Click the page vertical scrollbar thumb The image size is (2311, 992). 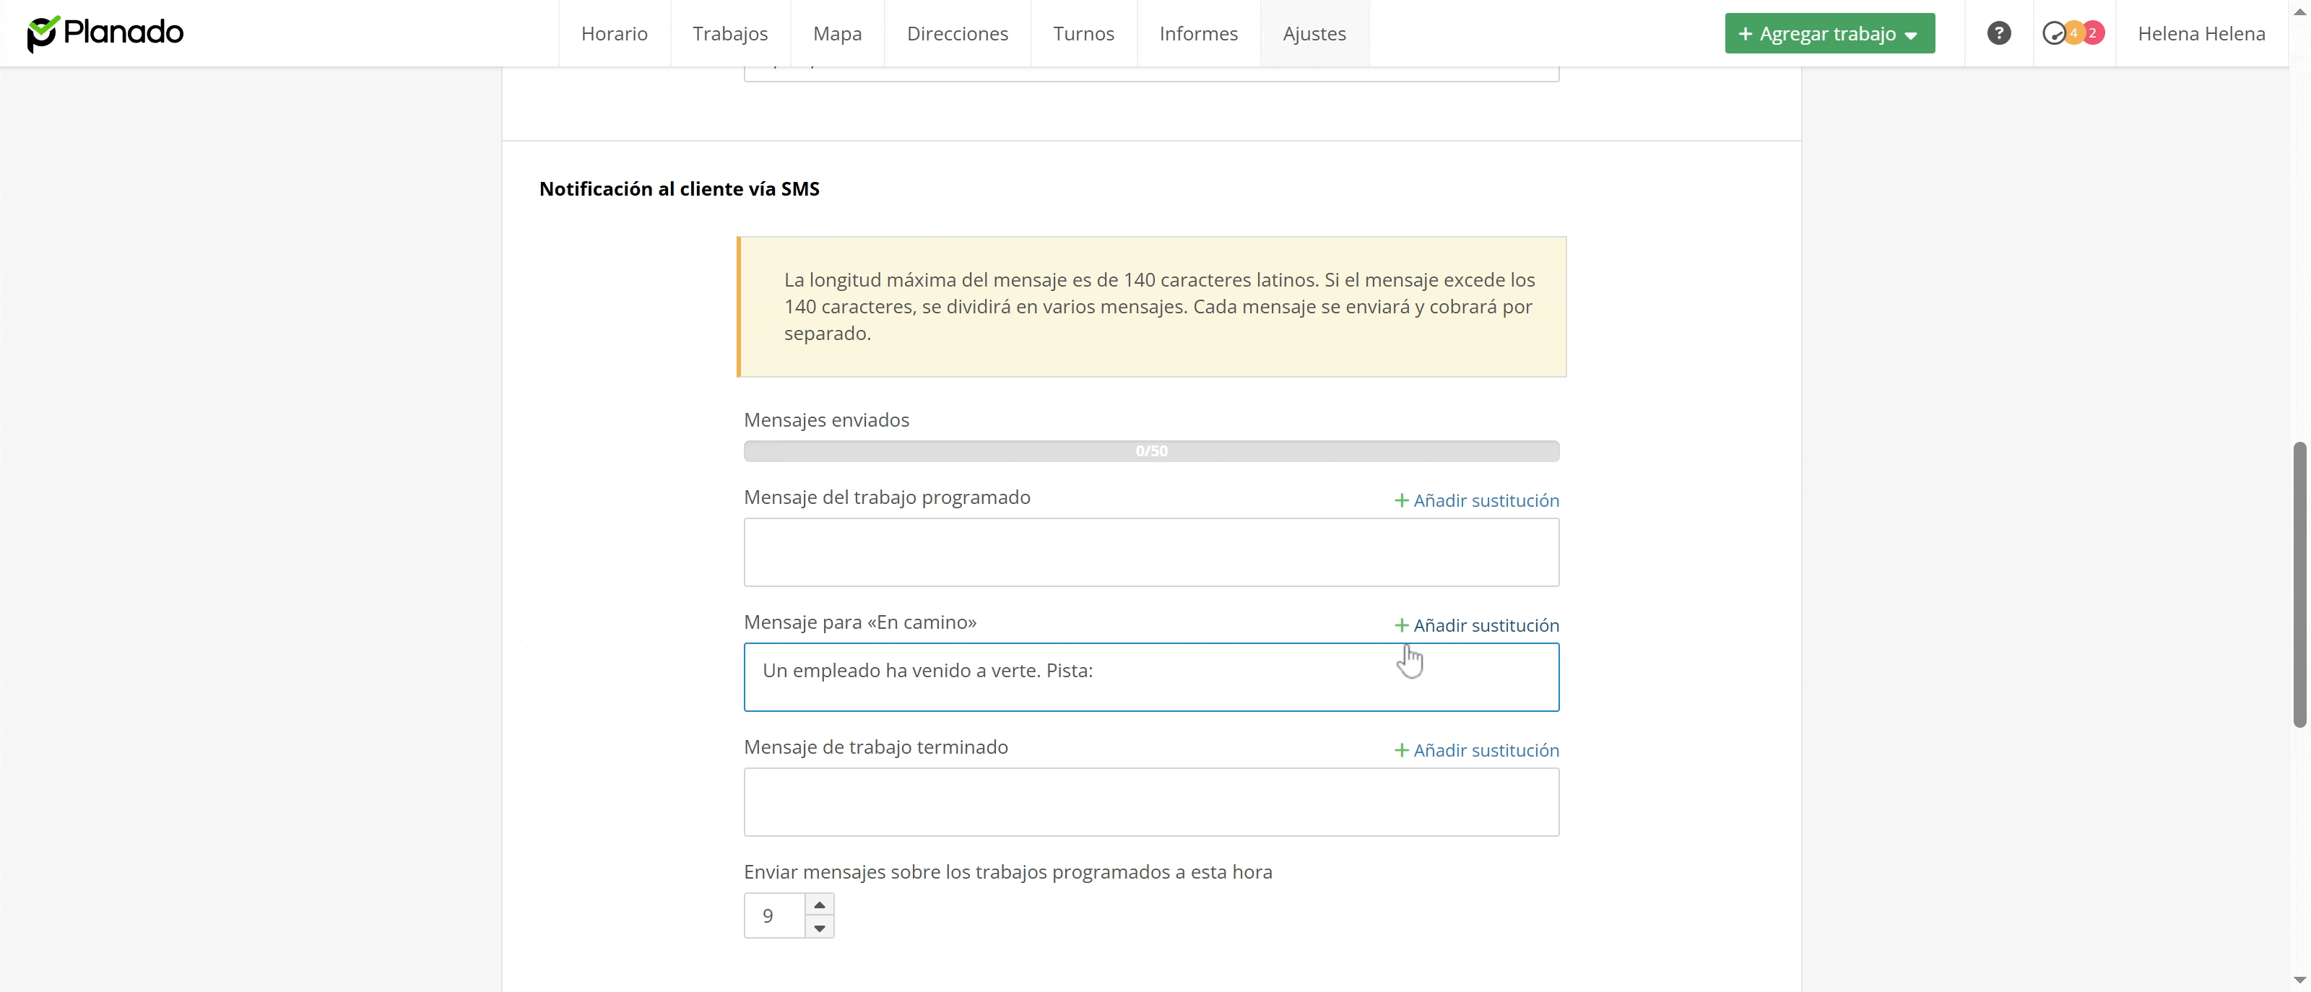(x=2299, y=583)
